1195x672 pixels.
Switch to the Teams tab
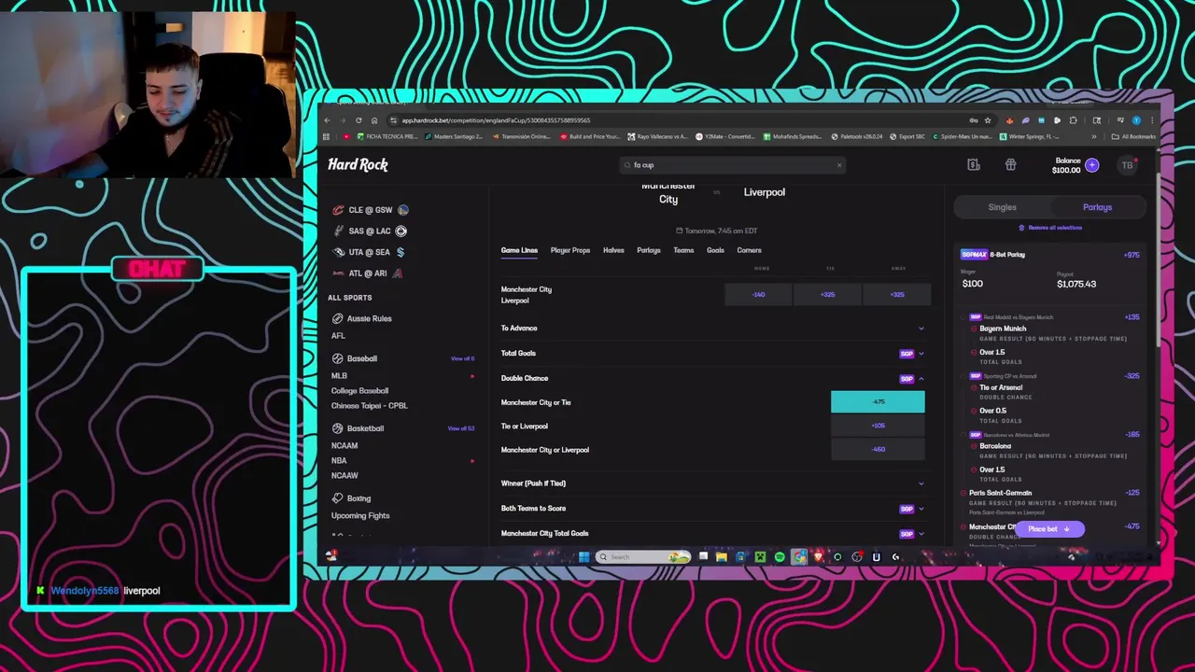pos(683,250)
